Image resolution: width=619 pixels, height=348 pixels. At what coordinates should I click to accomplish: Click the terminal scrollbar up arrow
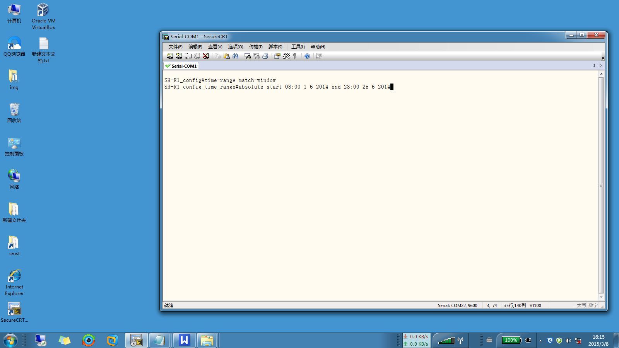[x=601, y=74]
